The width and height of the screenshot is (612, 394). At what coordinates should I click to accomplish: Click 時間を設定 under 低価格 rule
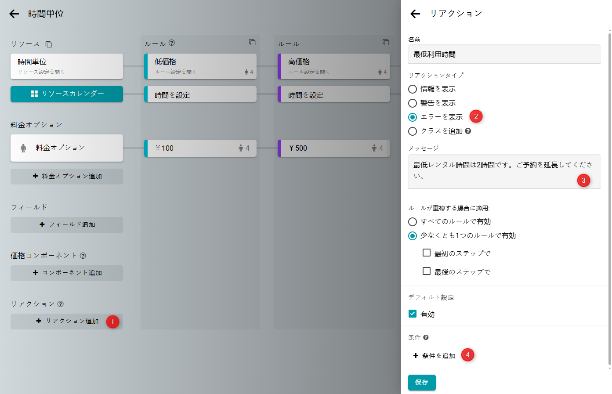pos(200,94)
